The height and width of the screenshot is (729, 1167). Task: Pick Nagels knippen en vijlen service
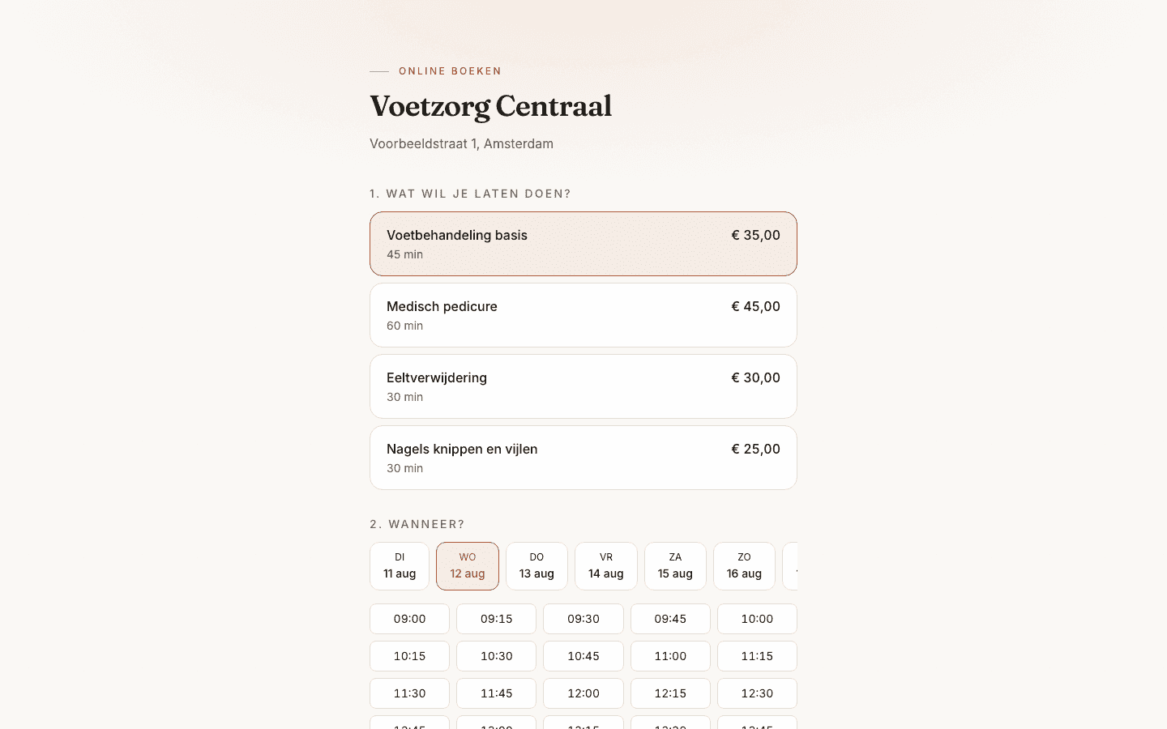click(x=583, y=458)
